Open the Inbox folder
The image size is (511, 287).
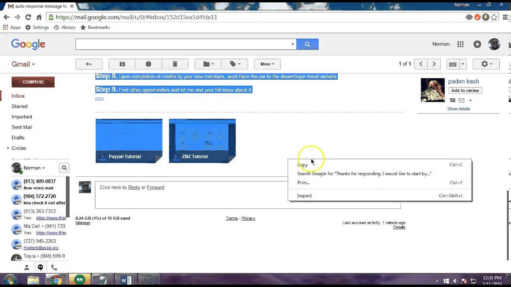click(18, 96)
